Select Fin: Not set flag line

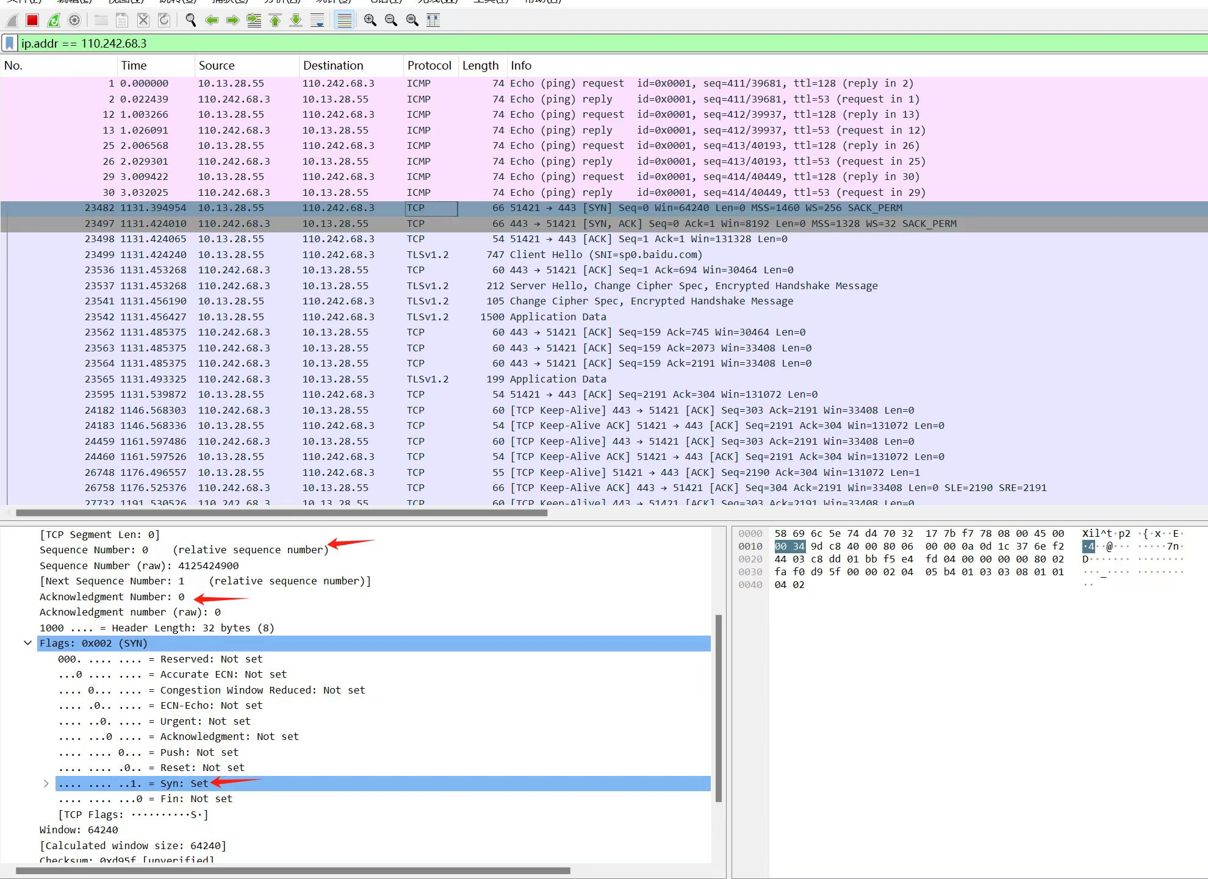click(145, 798)
